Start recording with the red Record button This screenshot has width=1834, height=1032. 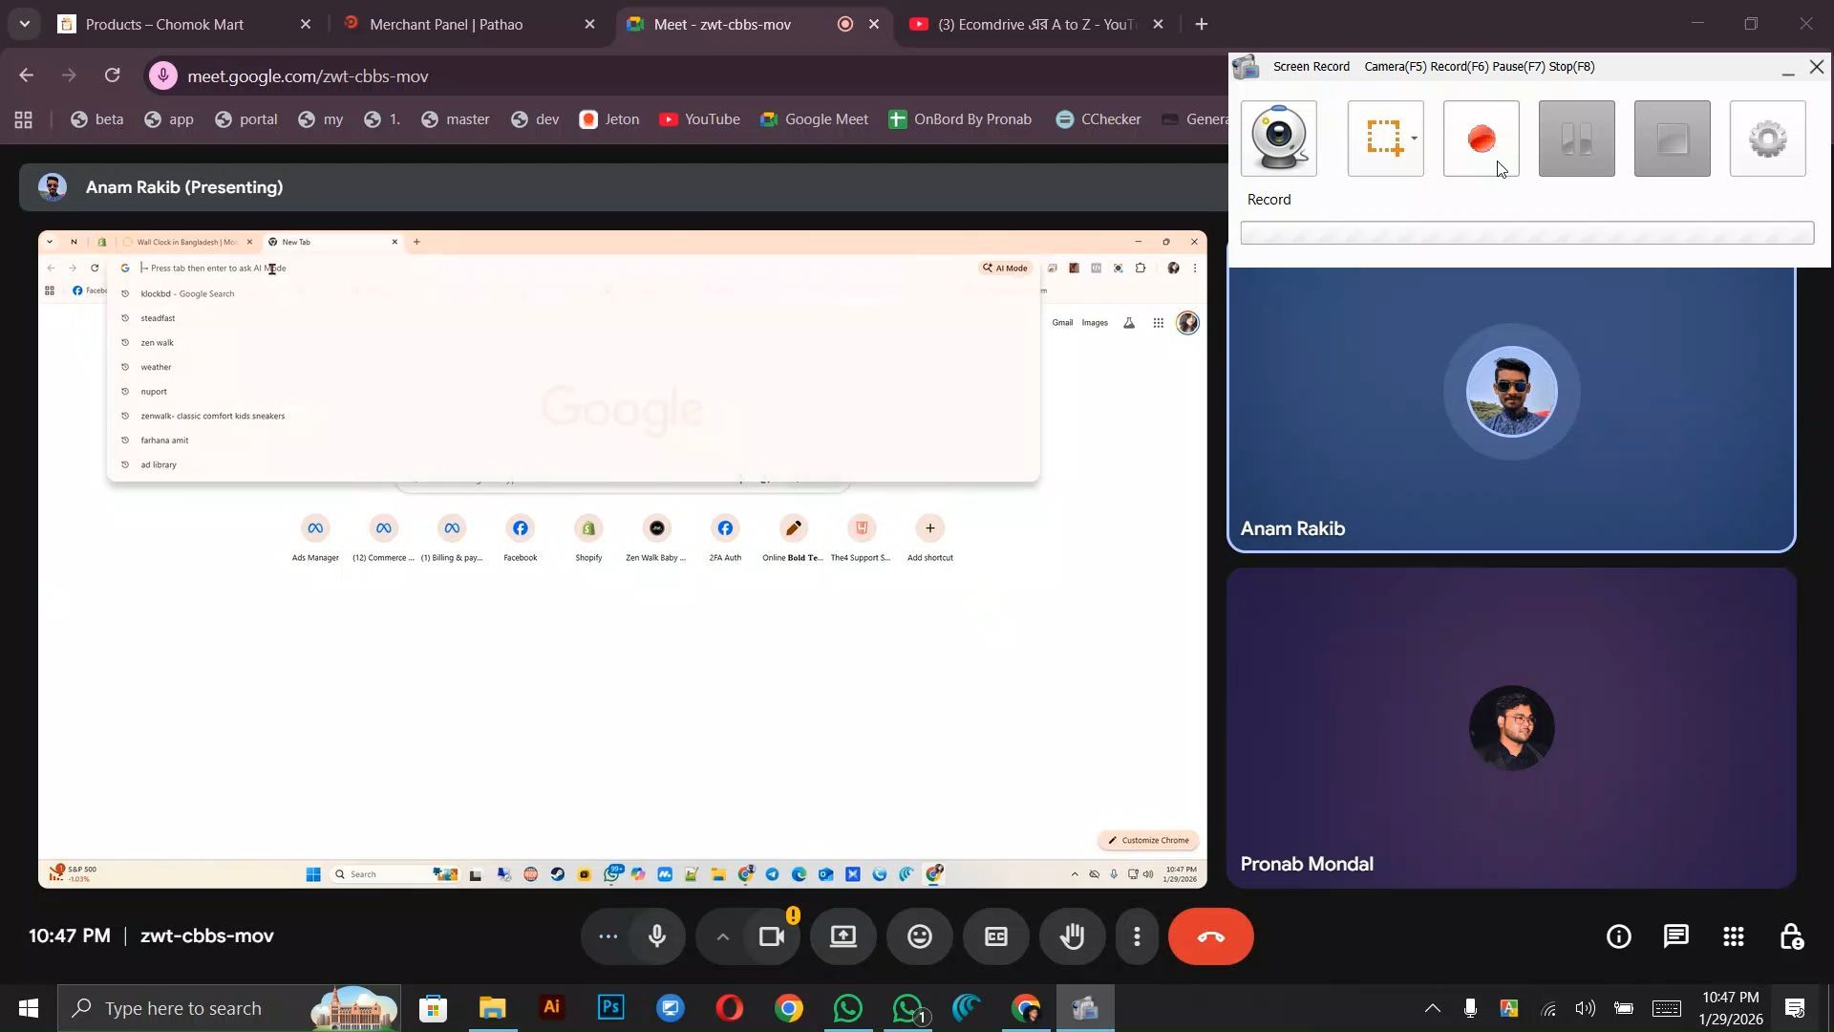coord(1481,140)
